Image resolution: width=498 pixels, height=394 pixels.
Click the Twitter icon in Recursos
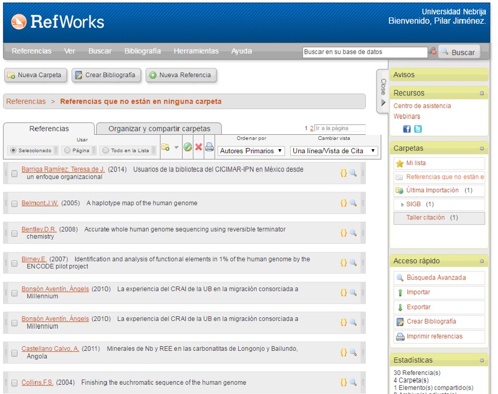click(418, 129)
